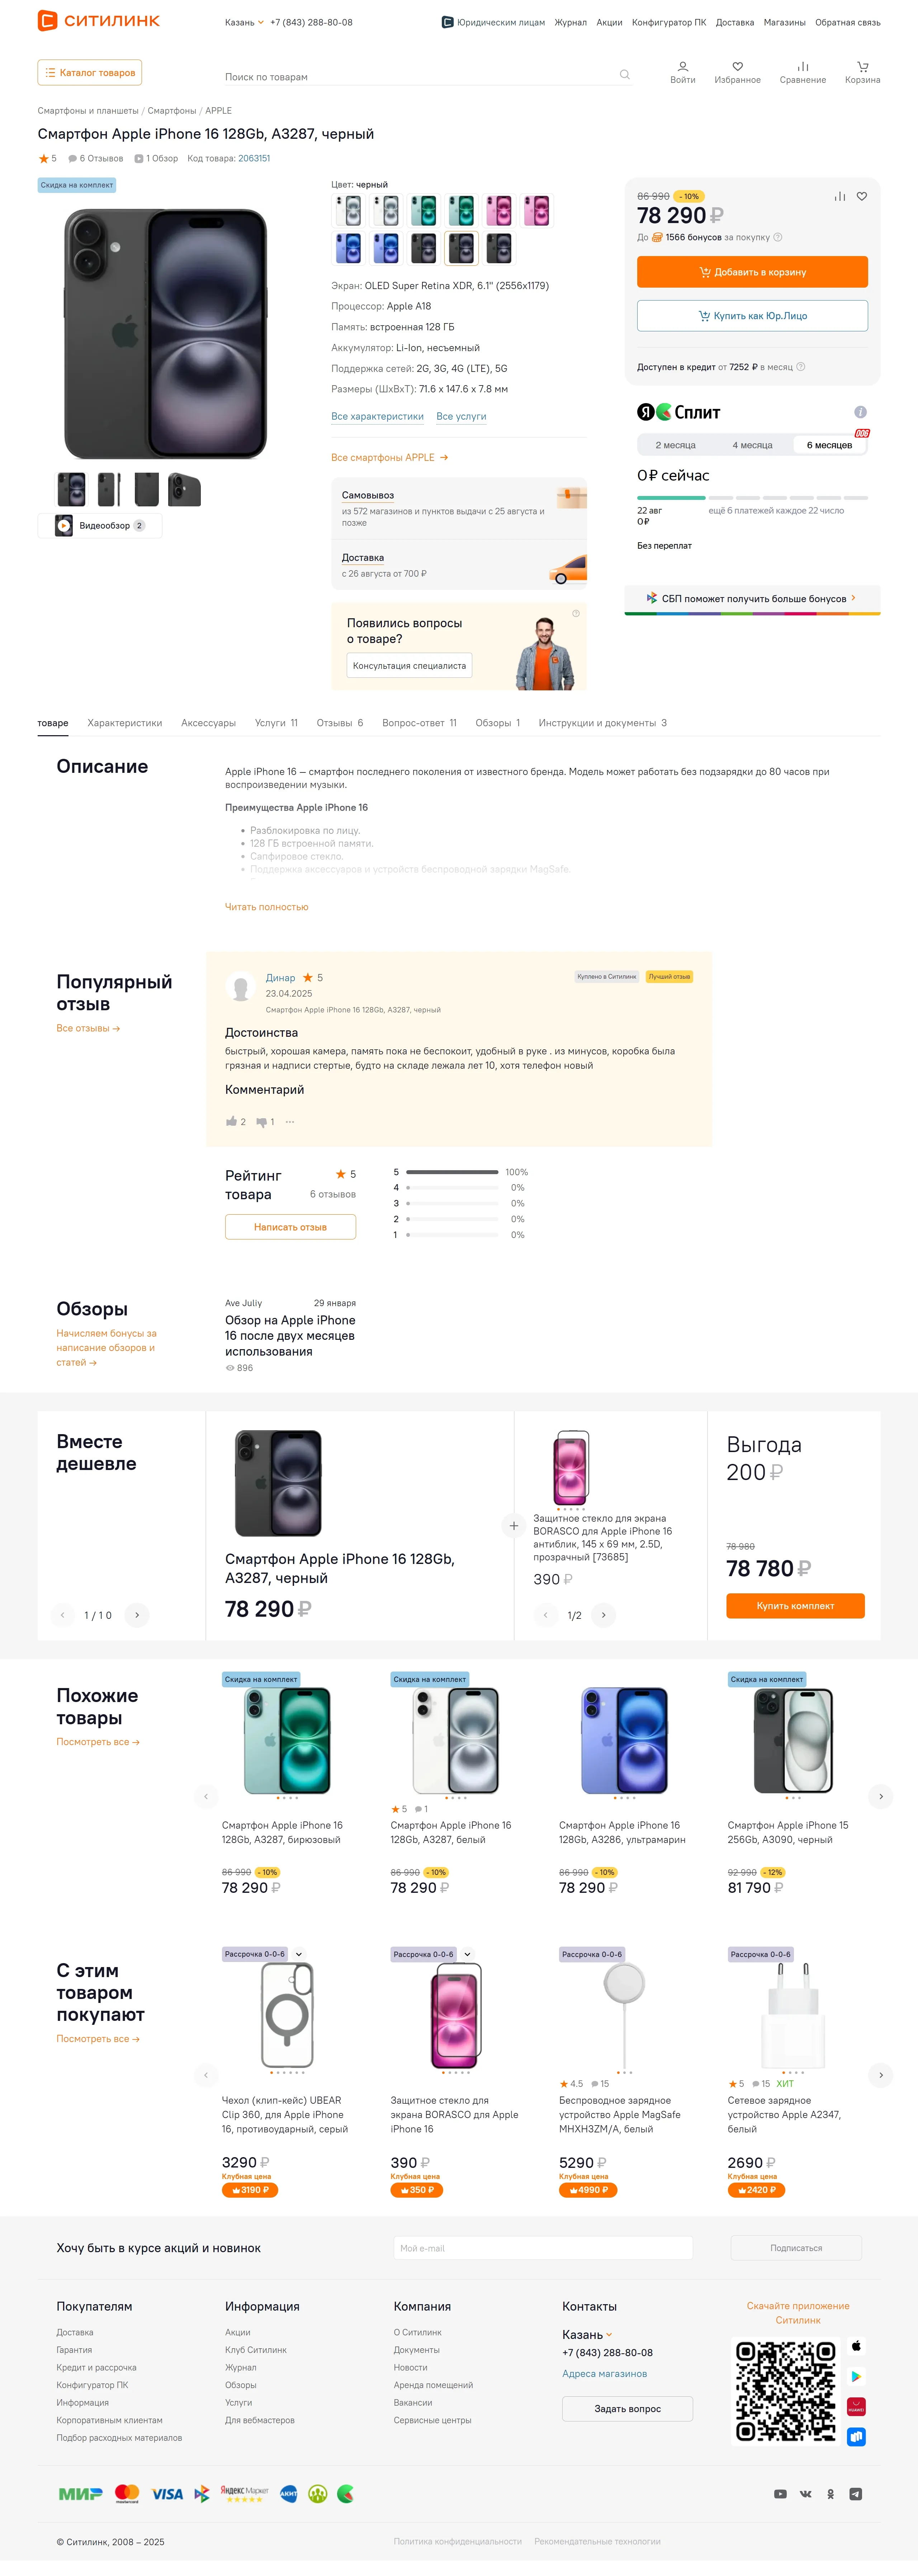This screenshot has height=2576, width=918.
Task: Expand description via Читать полностью
Action: coord(266,907)
